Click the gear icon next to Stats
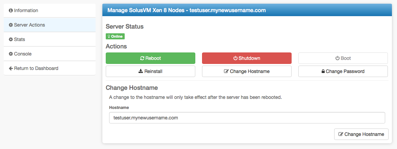The width and height of the screenshot is (397, 149). [11, 40]
